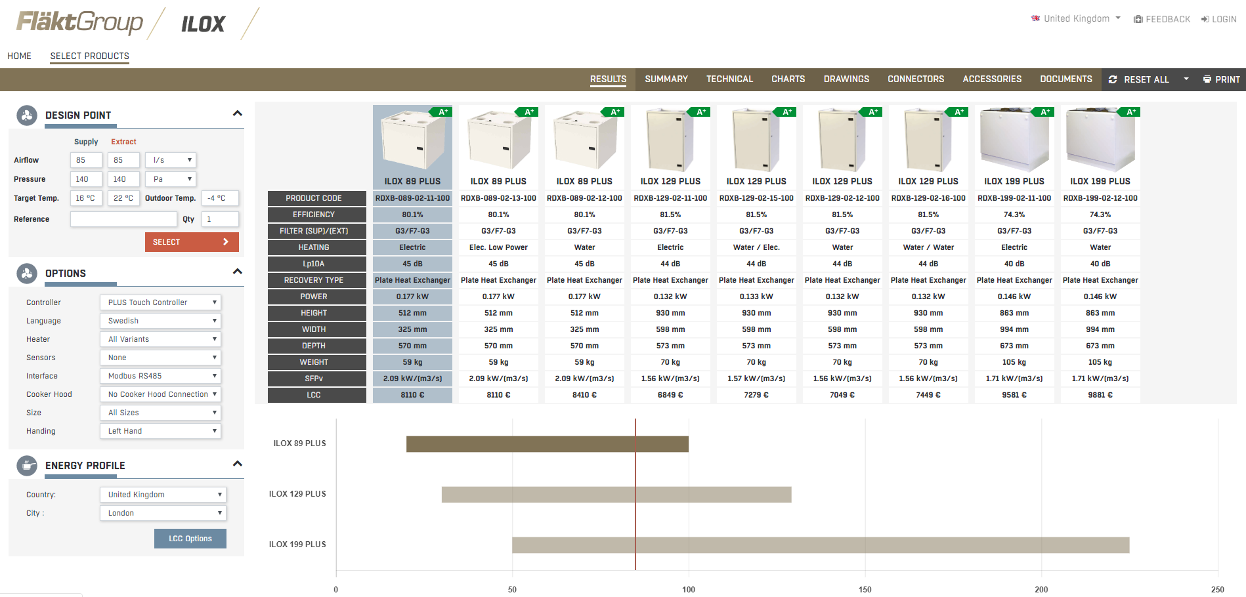This screenshot has width=1246, height=597.
Task: Select the RDXB-089-02-13-100 product thumbnail
Action: [498, 140]
